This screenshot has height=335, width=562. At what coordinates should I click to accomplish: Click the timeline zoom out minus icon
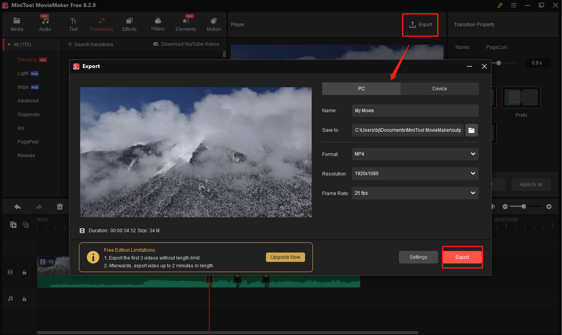click(505, 206)
